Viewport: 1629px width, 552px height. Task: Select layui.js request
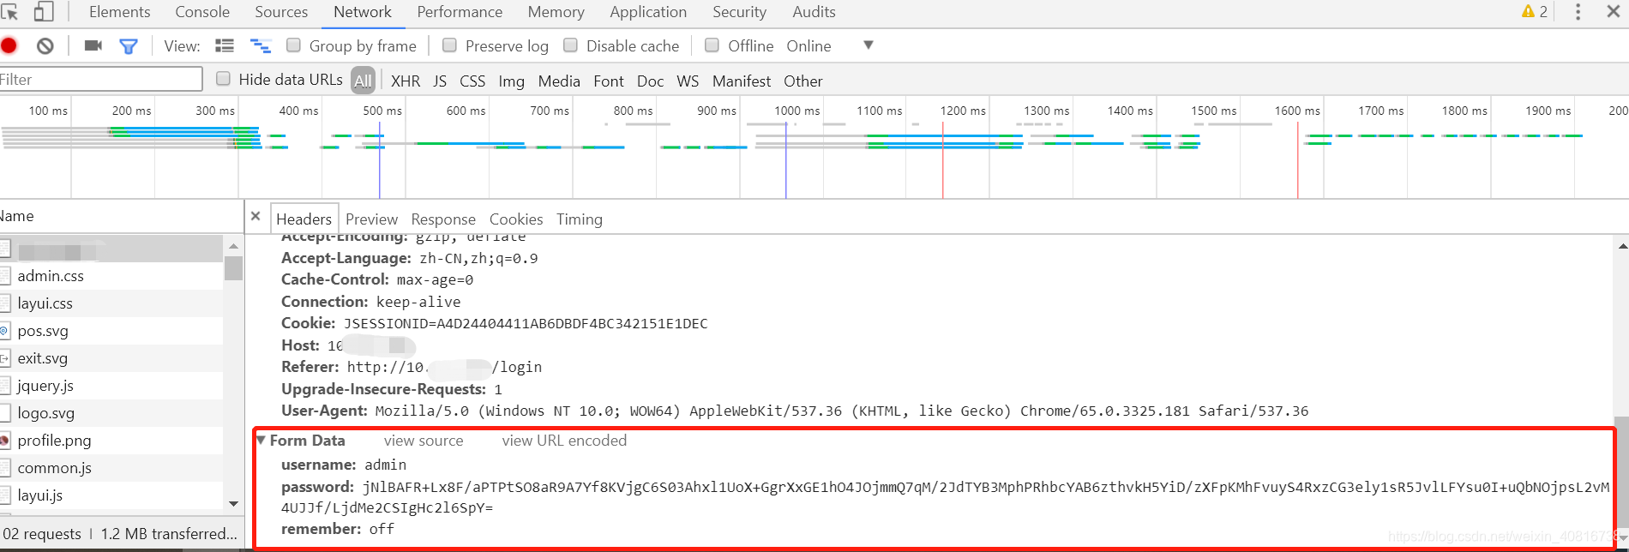(111, 495)
